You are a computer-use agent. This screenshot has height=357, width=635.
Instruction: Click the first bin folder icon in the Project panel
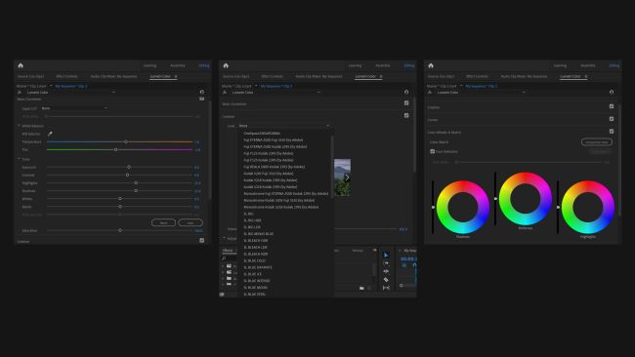229,266
